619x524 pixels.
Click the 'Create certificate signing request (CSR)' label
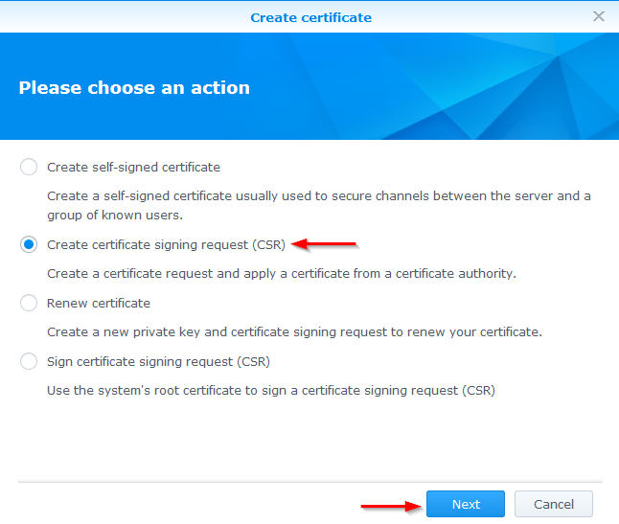166,244
